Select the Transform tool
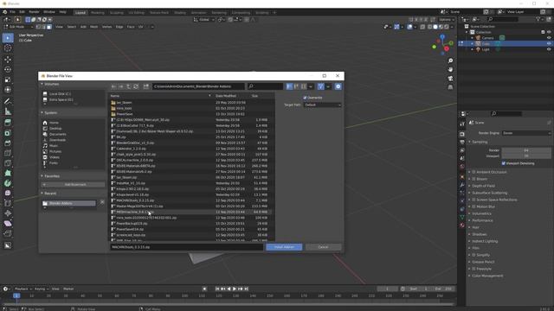 pyautogui.click(x=8, y=90)
